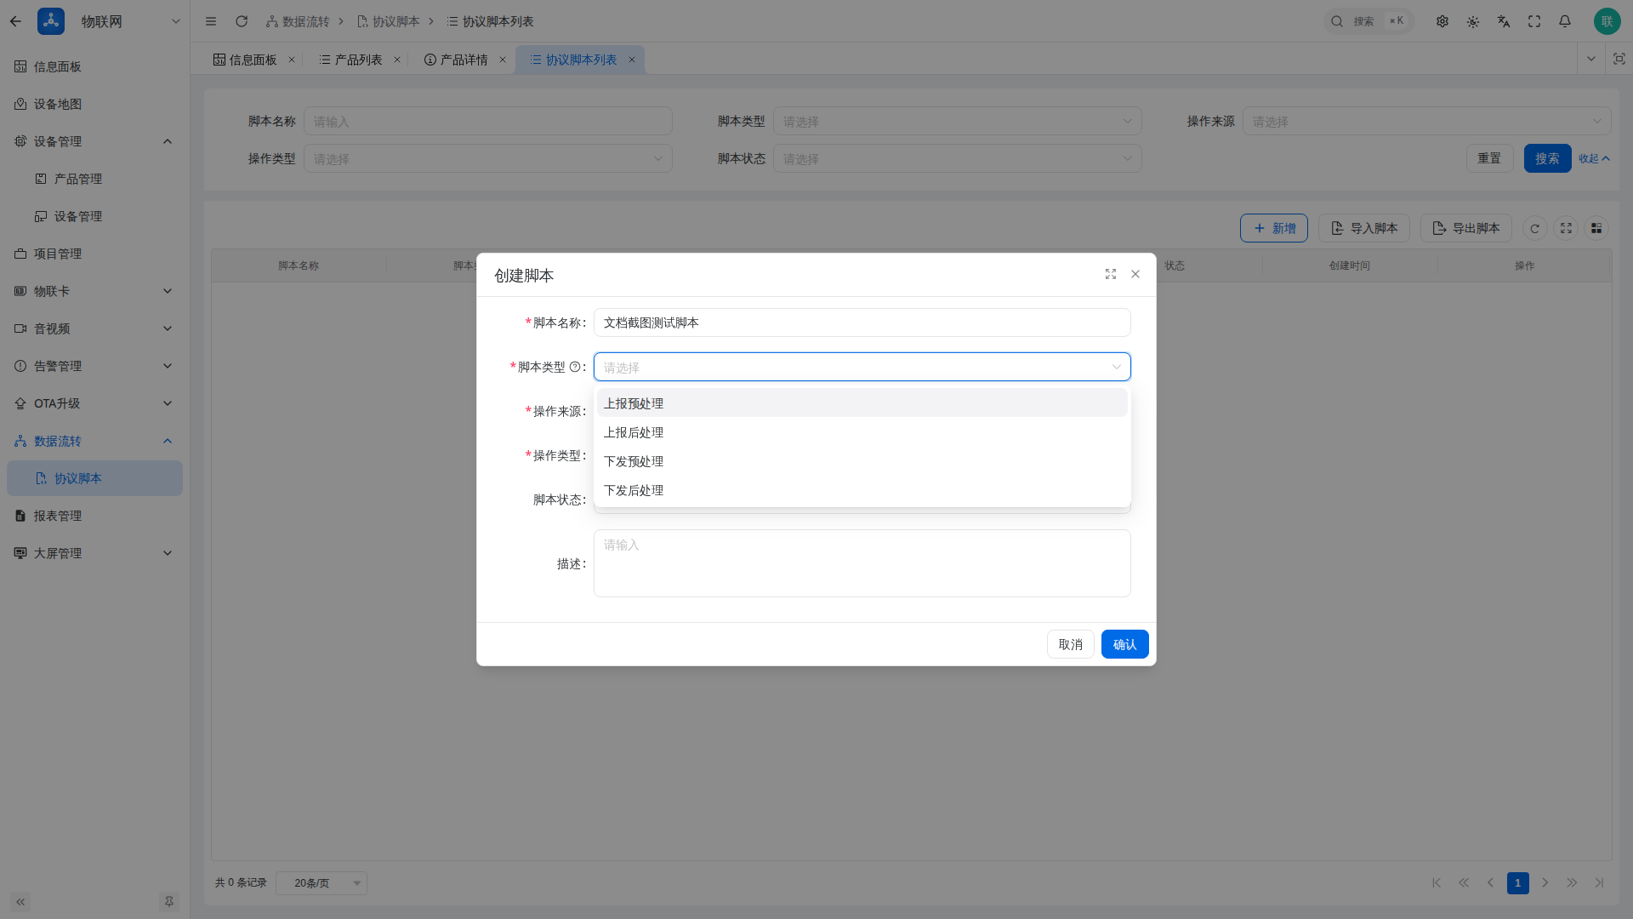The image size is (1633, 919).
Task: Click the help icon next to 脚本类型
Action: coord(575,367)
